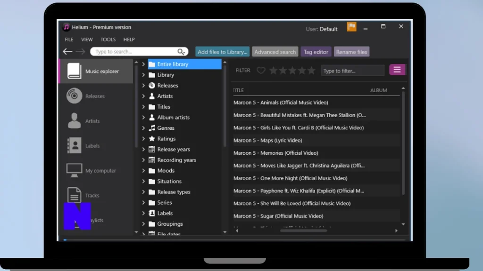This screenshot has height=271, width=483.
Task: Click the orange flag notification icon
Action: coord(351,27)
